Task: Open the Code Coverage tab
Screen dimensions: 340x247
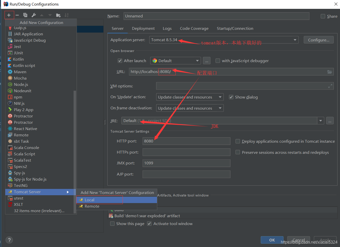Action: [x=194, y=29]
